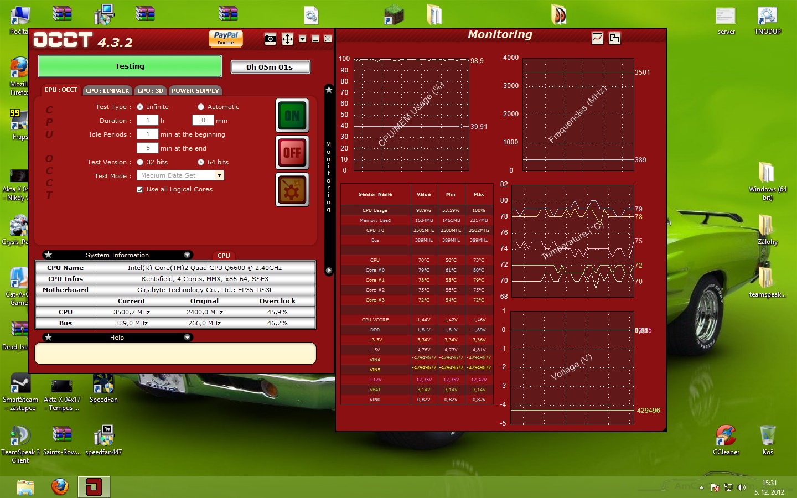The width and height of the screenshot is (797, 498).
Task: Expand the System Information section arrow
Action: (187, 255)
